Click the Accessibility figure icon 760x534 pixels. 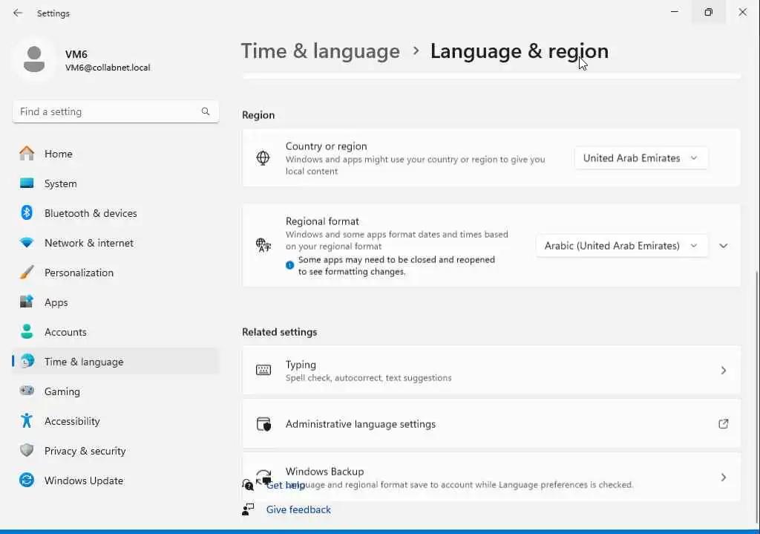pos(27,420)
